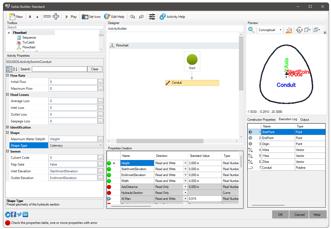The height and width of the screenshot is (229, 331).
Task: Click the Standard Value cell for ACMan
Action: pyautogui.click(x=205, y=199)
